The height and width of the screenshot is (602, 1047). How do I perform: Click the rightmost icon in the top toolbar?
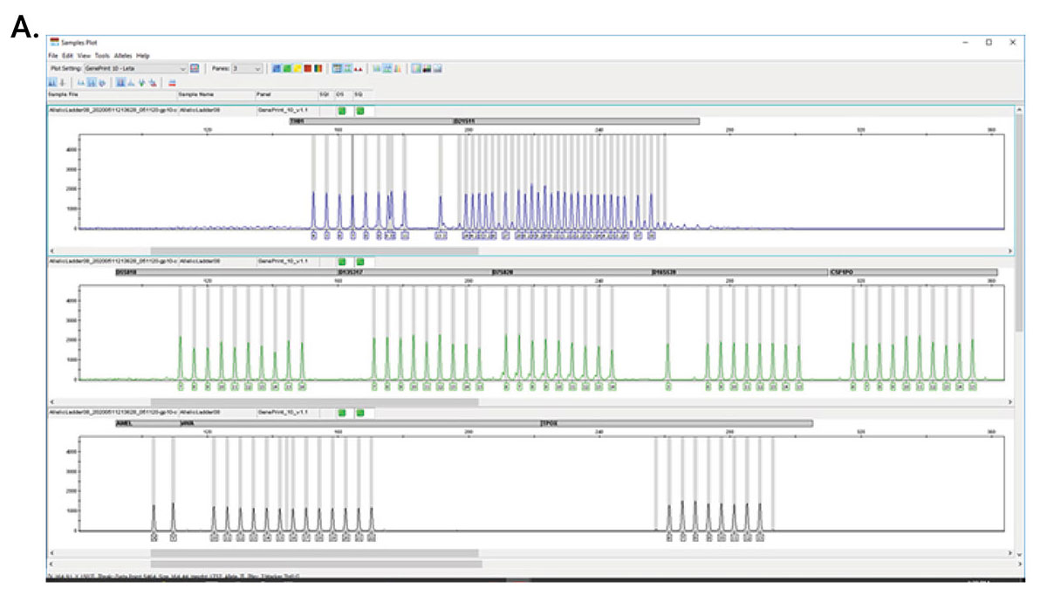(x=438, y=68)
